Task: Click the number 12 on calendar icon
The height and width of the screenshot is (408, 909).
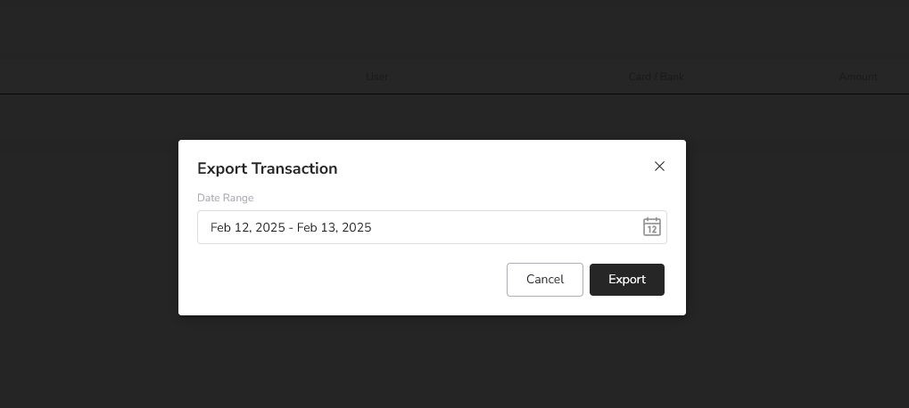Action: 651,230
